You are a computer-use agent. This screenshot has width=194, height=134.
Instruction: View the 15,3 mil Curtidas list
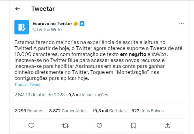tap(109, 111)
